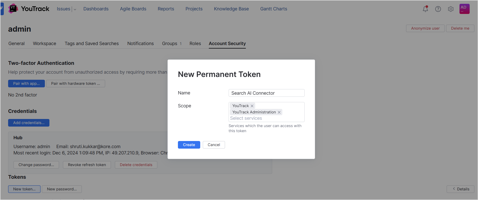Open the Select services scope dropdown
Screen dimensions: 478x200
click(266, 118)
